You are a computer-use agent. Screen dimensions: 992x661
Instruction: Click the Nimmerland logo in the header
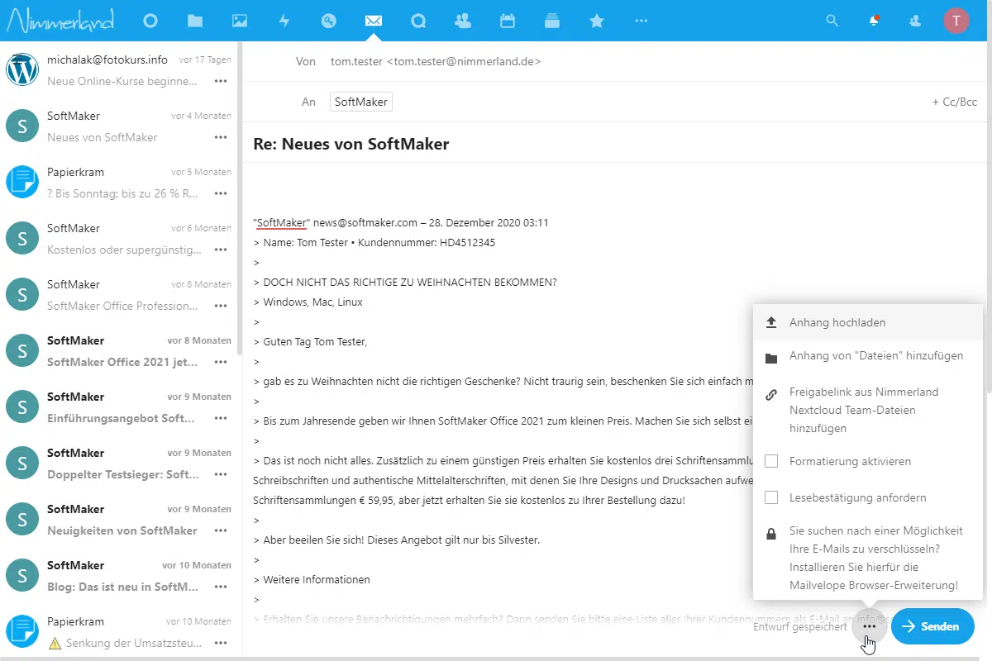click(60, 20)
